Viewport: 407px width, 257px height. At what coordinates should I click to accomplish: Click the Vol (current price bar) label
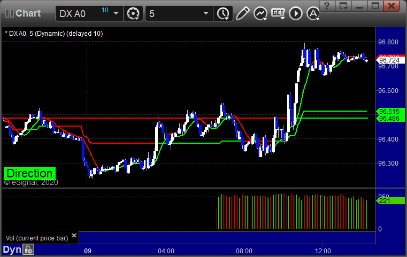(37, 238)
